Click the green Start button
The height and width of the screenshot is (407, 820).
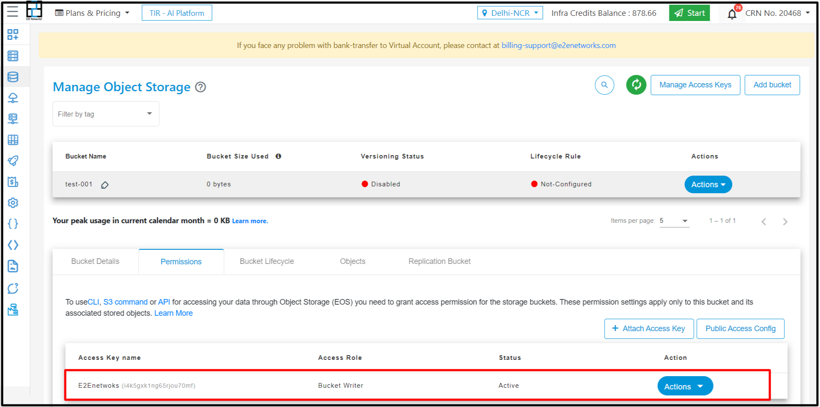pos(689,13)
